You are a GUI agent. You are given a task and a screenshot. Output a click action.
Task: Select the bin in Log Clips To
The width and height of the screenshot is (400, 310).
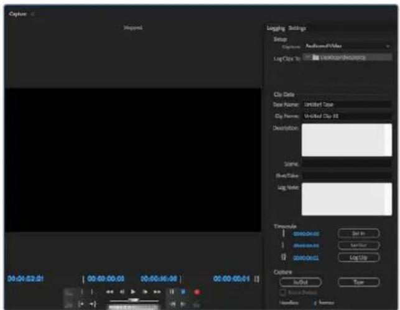click(x=347, y=57)
